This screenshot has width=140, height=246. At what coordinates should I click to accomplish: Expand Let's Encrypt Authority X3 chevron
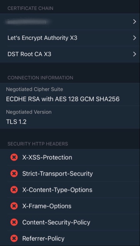coord(135,38)
